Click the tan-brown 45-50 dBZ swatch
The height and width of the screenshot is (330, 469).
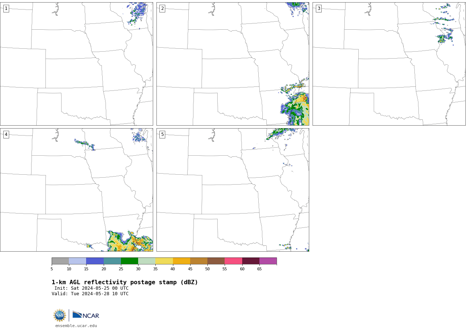(199, 261)
